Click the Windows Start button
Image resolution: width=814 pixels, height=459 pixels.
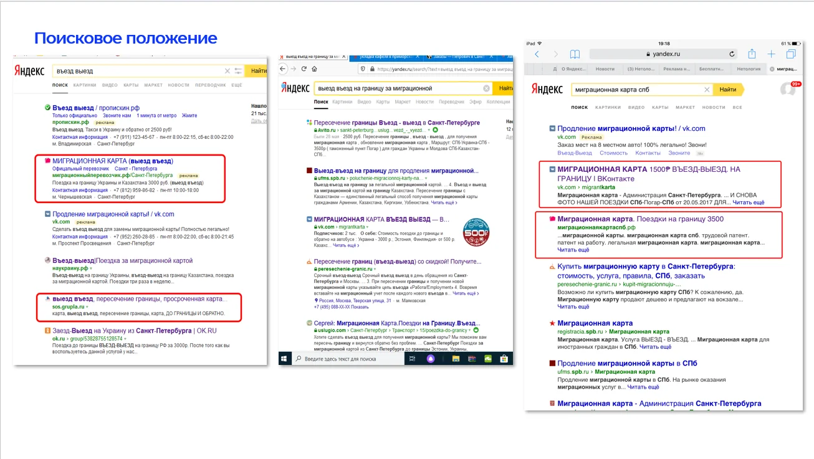285,359
